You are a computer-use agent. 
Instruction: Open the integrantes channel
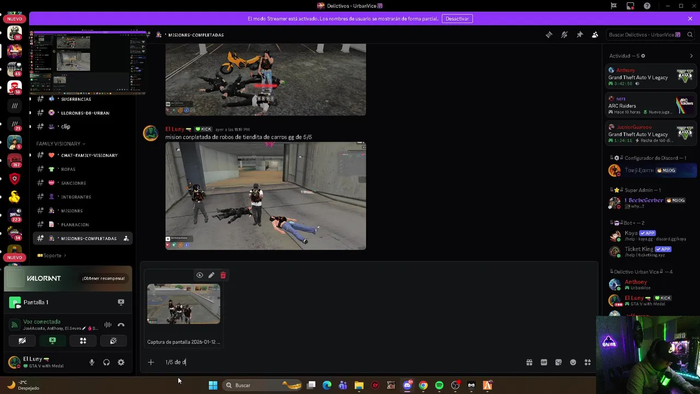pyautogui.click(x=82, y=197)
